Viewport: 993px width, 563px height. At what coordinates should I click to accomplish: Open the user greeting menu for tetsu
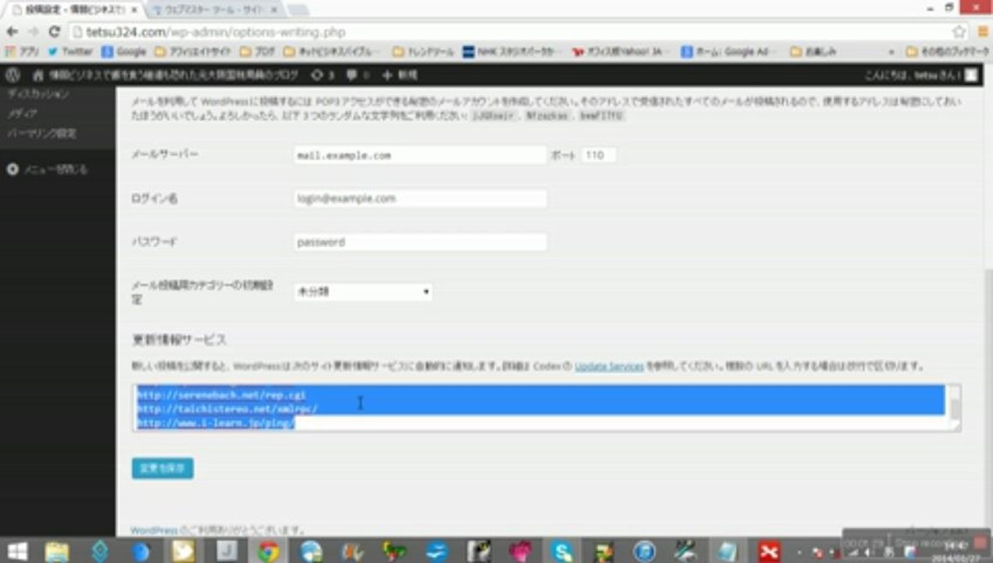tap(921, 75)
